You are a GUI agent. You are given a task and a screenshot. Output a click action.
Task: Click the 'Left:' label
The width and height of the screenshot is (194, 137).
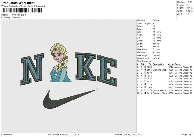139,32
